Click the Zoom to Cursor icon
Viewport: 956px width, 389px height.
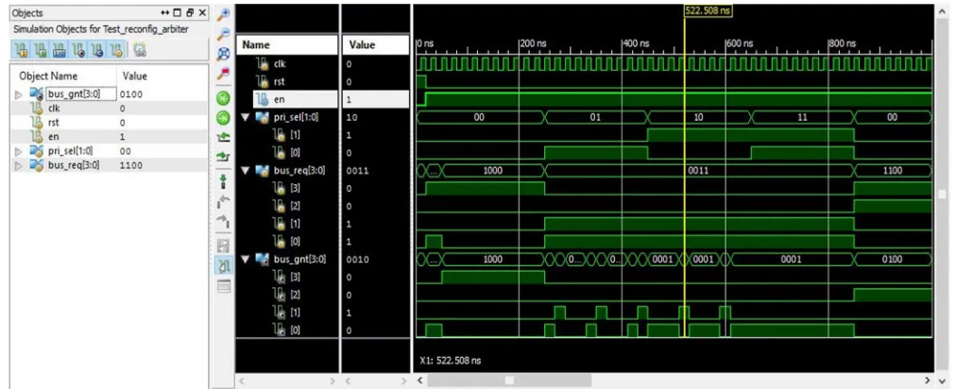(x=224, y=75)
